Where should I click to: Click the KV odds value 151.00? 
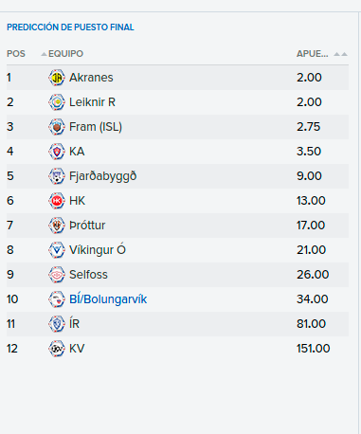point(313,349)
